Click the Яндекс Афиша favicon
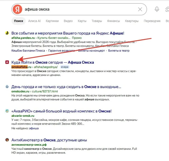Viewport: 169px width, 161px height. click(7, 33)
